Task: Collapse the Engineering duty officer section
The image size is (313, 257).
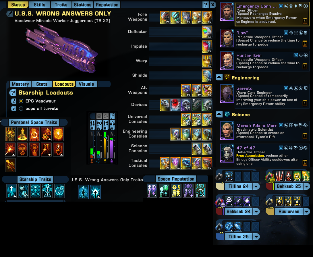Action: tap(219, 77)
